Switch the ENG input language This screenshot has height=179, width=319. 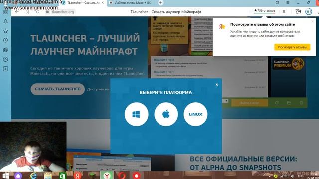[301, 176]
